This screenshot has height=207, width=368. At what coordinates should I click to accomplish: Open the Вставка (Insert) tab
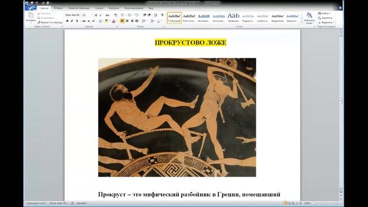(x=58, y=8)
